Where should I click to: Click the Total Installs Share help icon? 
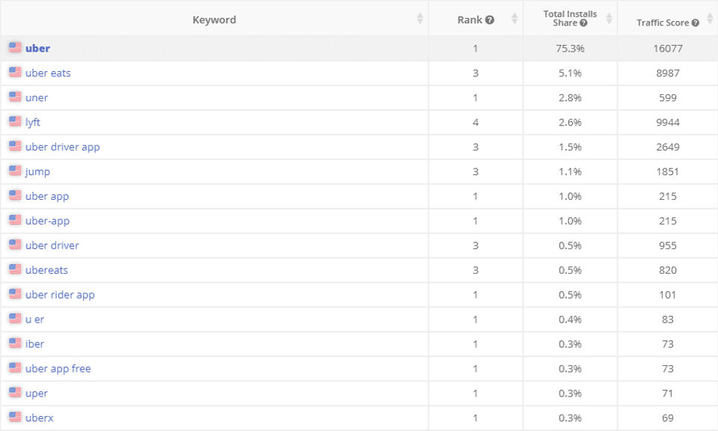tap(583, 23)
